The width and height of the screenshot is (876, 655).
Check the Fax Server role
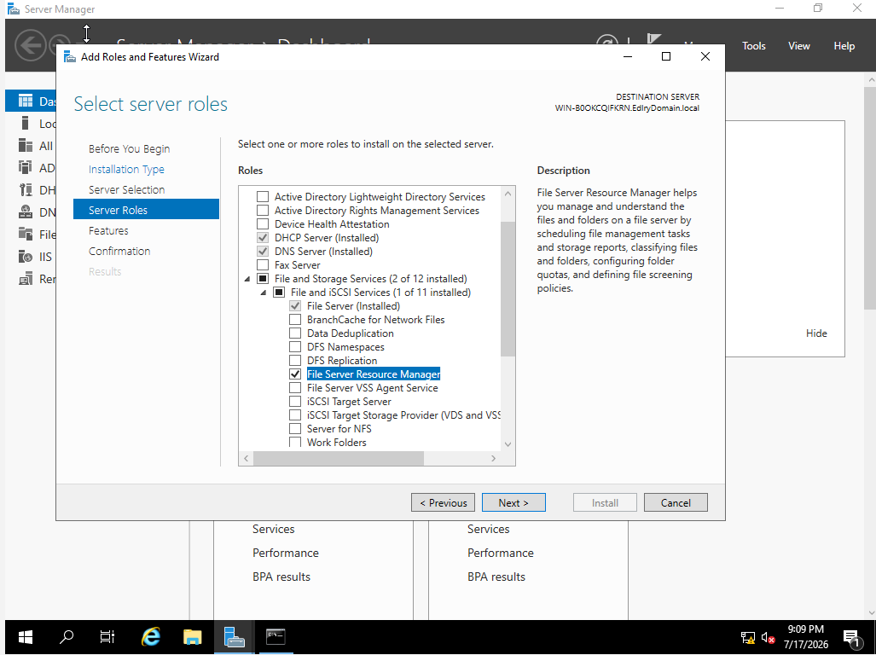tap(263, 264)
